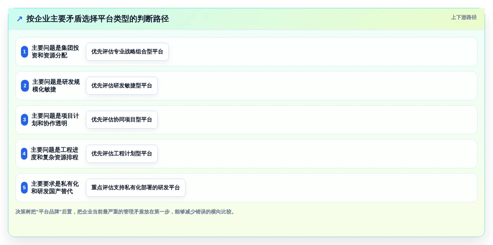
Task: Select 优先评估协同项目型平台 chip
Action: pyautogui.click(x=122, y=120)
